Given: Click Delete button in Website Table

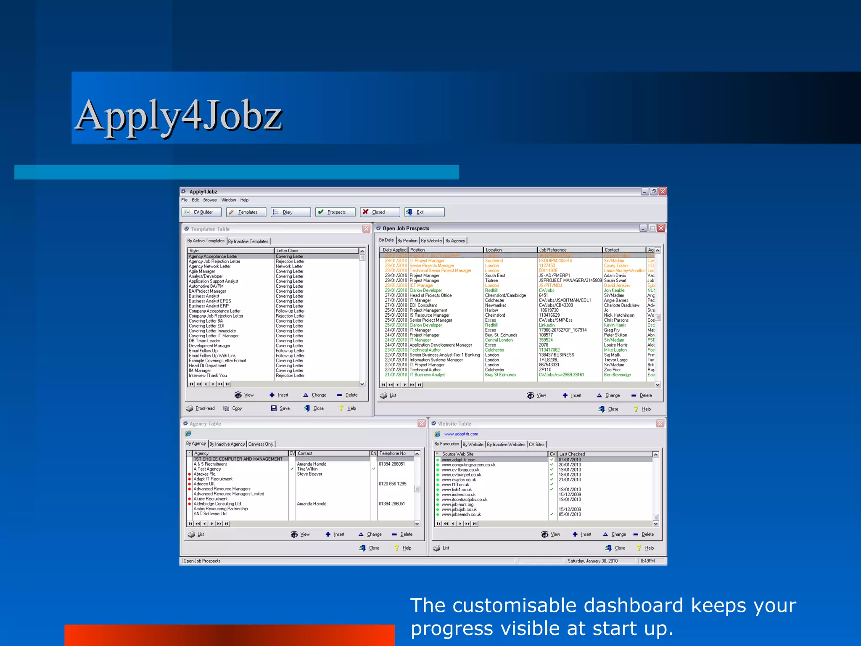Looking at the screenshot, I should click(644, 535).
